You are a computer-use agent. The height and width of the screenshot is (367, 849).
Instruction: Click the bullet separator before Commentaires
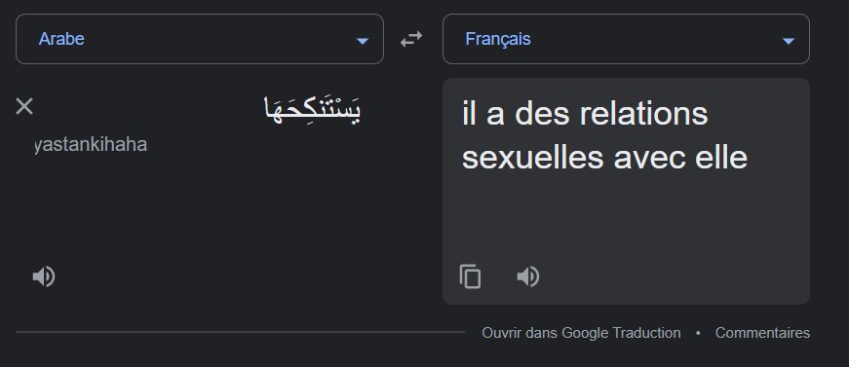pos(698,333)
